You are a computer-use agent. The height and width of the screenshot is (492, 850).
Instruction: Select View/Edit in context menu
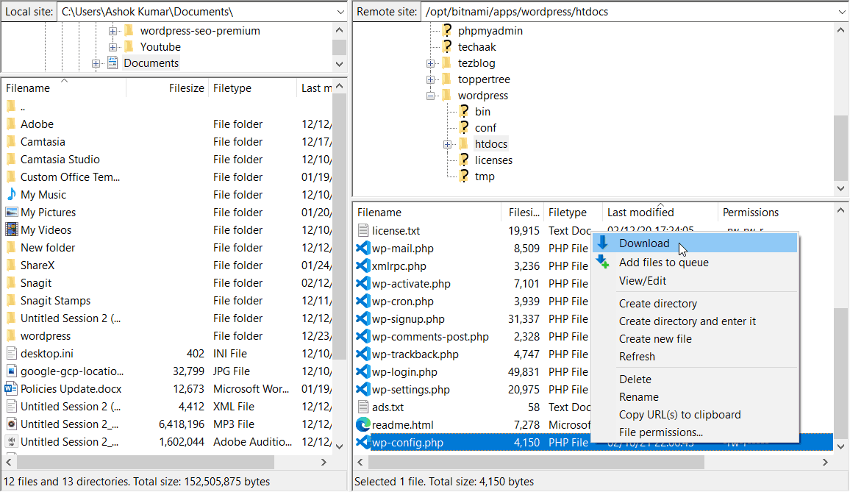coord(696,280)
